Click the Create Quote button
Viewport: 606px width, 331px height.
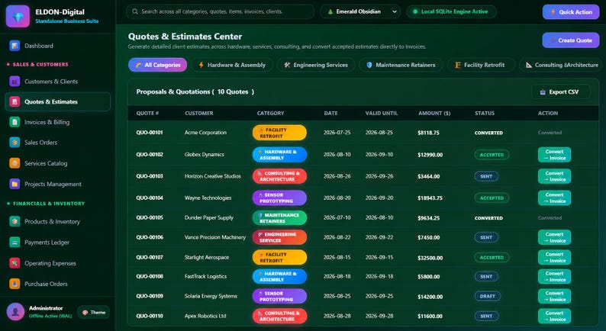(571, 40)
